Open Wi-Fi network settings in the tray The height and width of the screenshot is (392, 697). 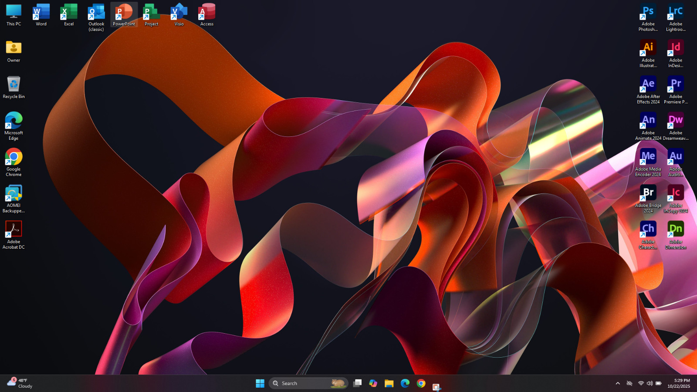[x=641, y=383]
